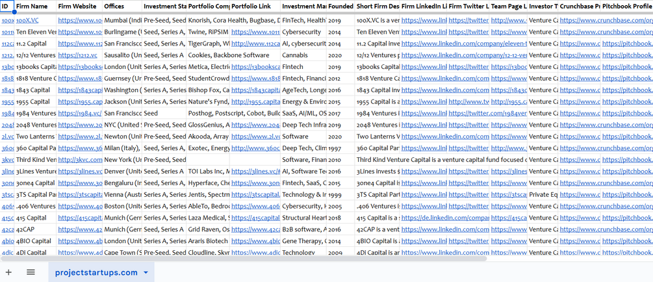
Task: Select the Milan (Italy) offices cell
Action: 122,148
